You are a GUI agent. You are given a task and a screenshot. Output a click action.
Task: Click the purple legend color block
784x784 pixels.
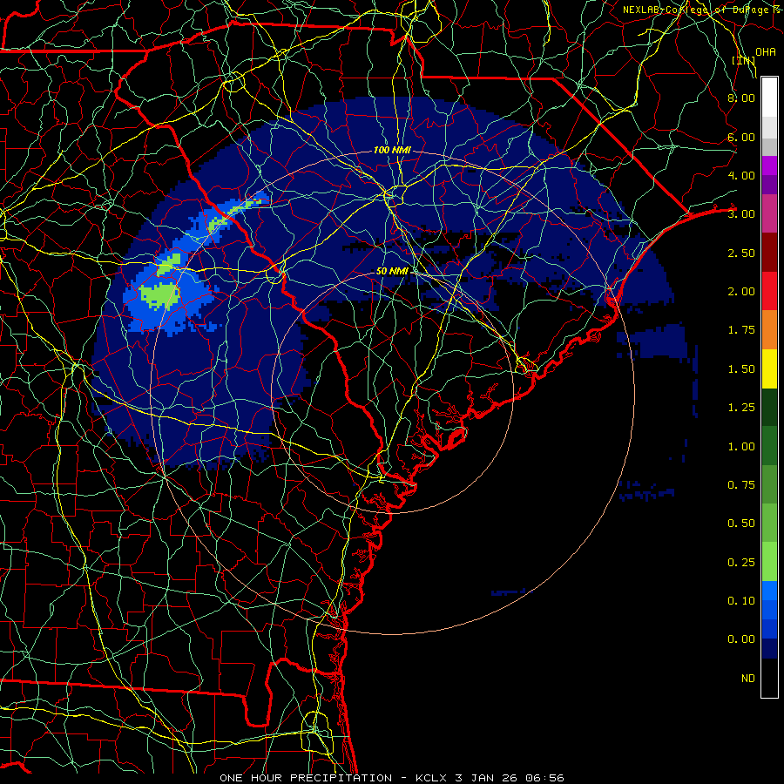[769, 166]
